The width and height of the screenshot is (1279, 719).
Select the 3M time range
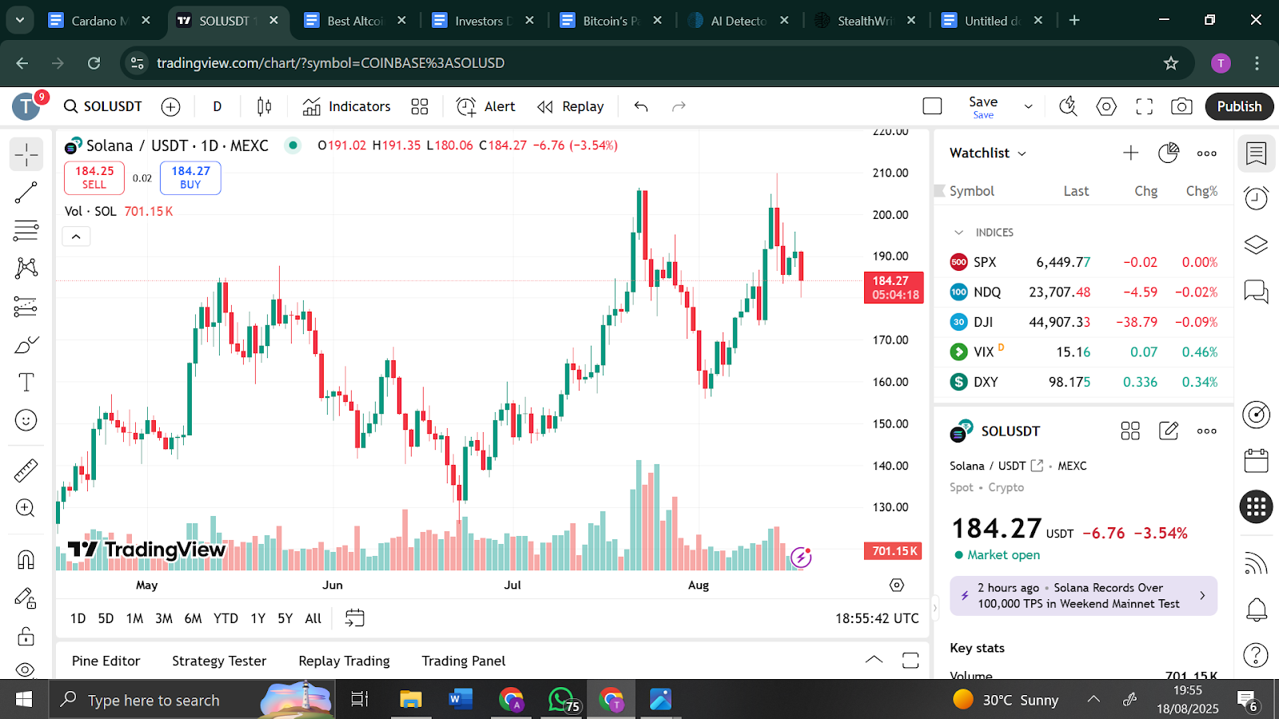click(x=163, y=618)
